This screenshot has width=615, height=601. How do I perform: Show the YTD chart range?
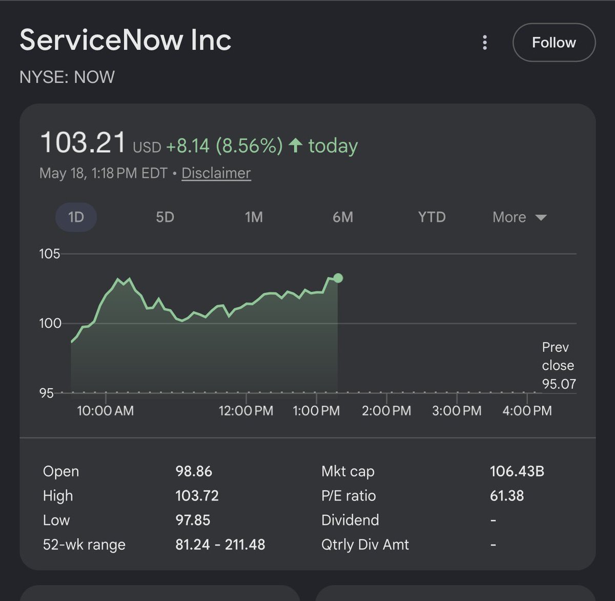click(x=432, y=217)
